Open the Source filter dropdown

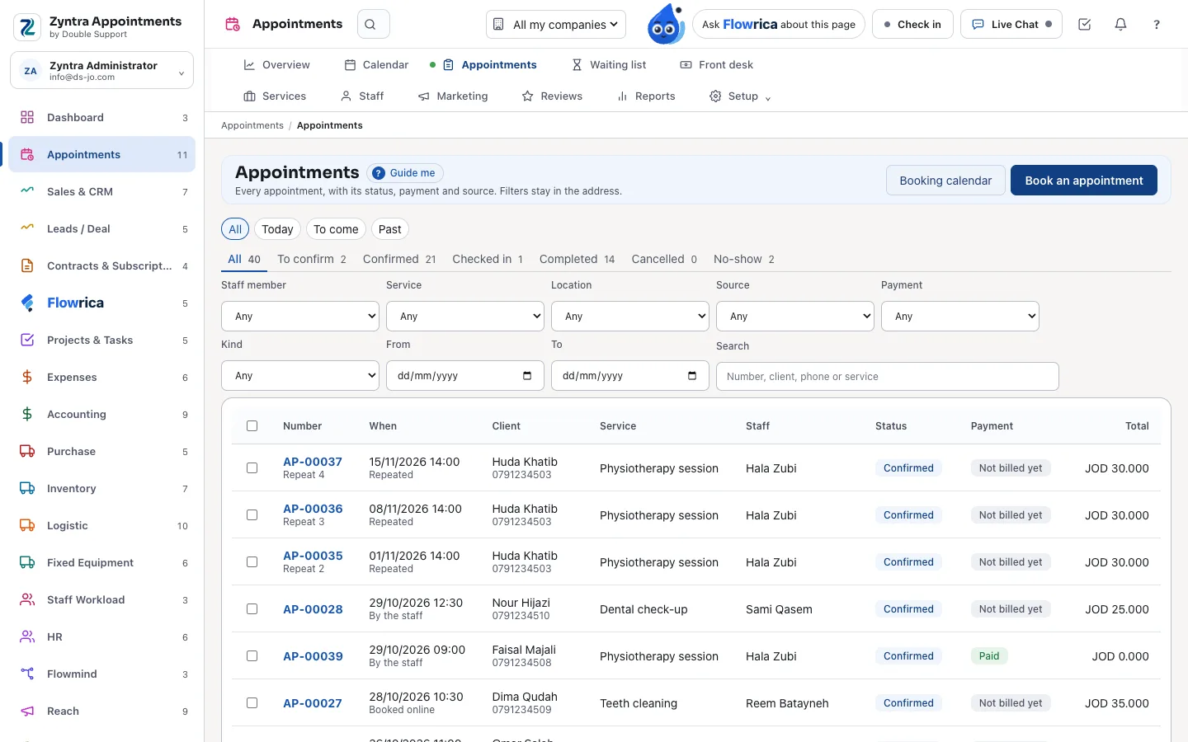point(795,316)
